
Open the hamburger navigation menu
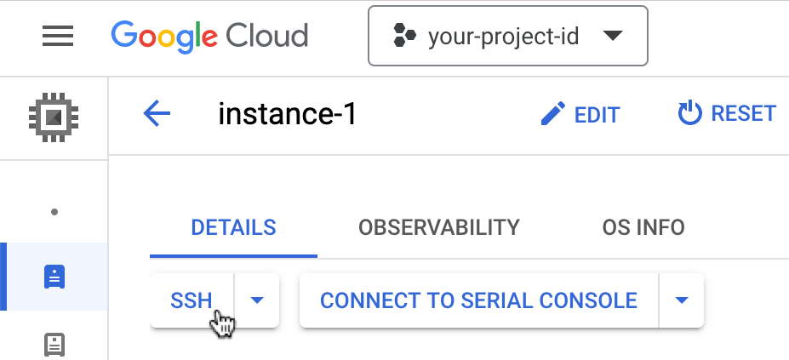(x=58, y=36)
